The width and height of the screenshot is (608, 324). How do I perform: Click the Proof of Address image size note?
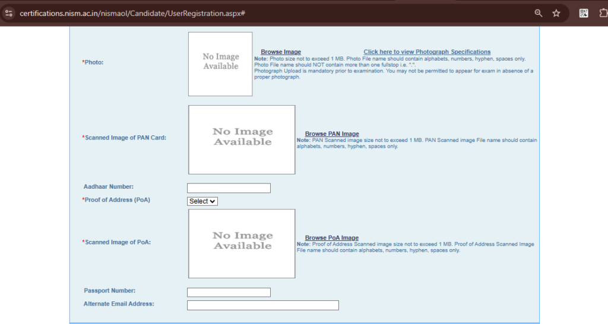(x=416, y=247)
